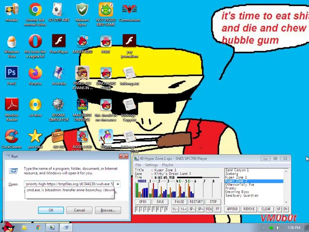This screenshot has width=309, height=232.
Task: Show hidden system tray icons arrow
Action: [264, 228]
